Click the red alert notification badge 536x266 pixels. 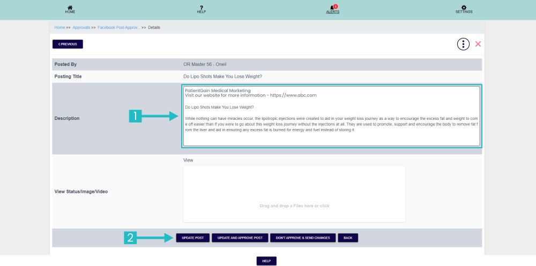[x=336, y=6]
